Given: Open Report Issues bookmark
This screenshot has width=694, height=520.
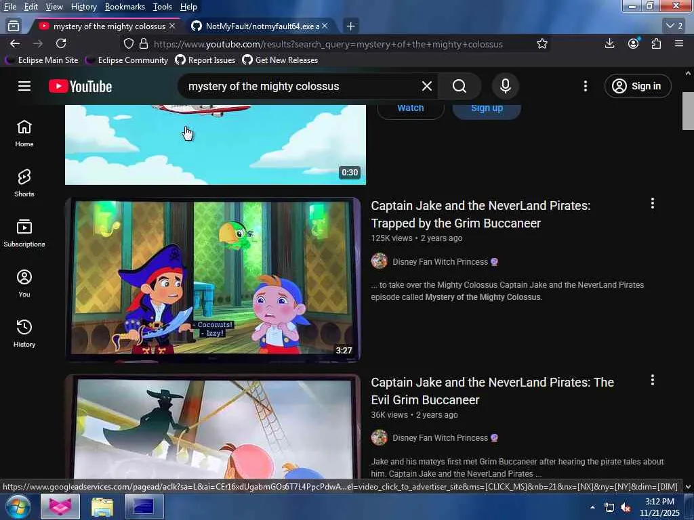Looking at the screenshot, I should (205, 60).
